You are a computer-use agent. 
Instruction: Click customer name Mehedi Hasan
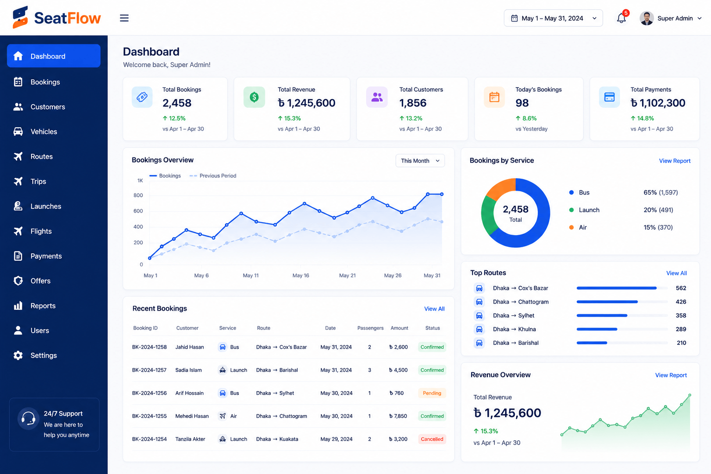pos(192,416)
